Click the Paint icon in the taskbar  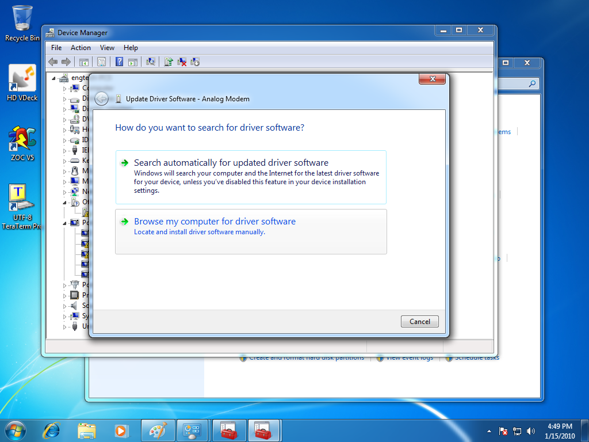pyautogui.click(x=157, y=430)
